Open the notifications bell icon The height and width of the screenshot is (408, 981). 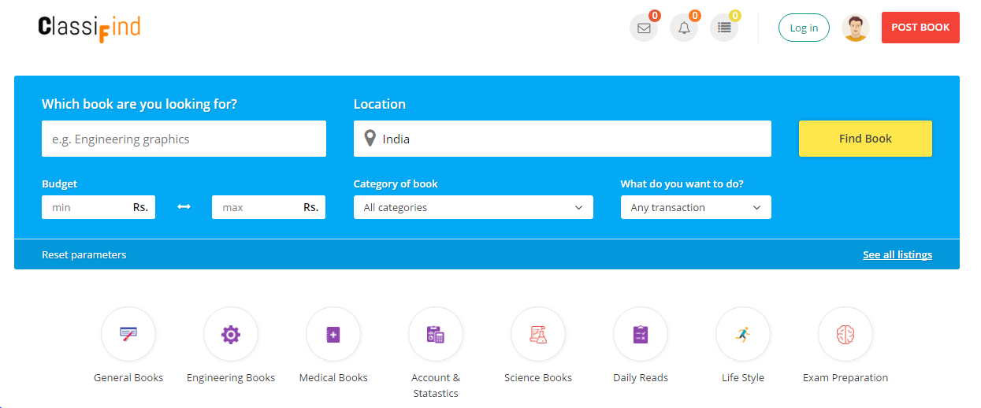coord(684,28)
